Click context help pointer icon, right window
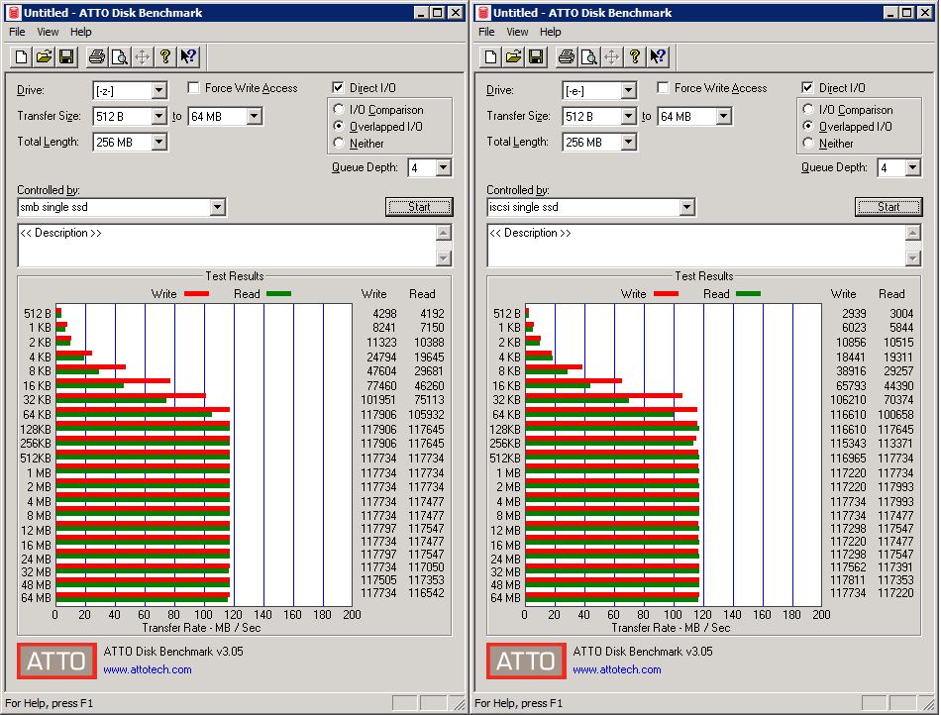This screenshot has height=715, width=941. pyautogui.click(x=657, y=57)
